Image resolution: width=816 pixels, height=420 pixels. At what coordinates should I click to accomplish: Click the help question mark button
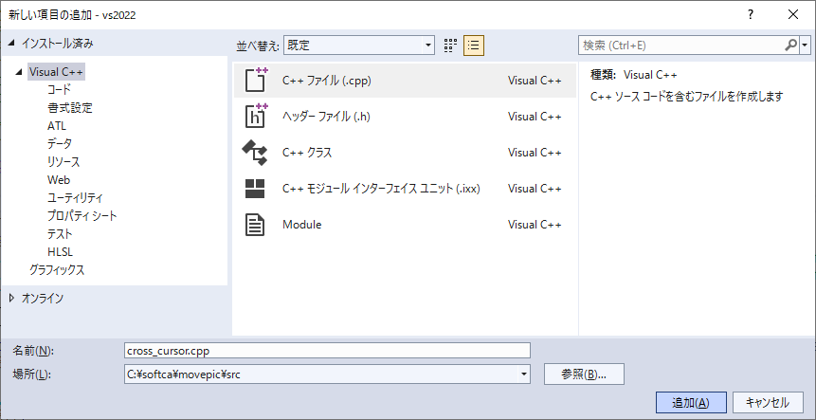751,14
